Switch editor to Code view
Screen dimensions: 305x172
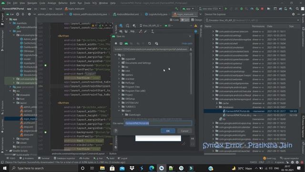174,20
